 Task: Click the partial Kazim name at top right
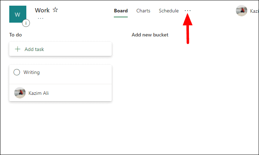[254, 11]
